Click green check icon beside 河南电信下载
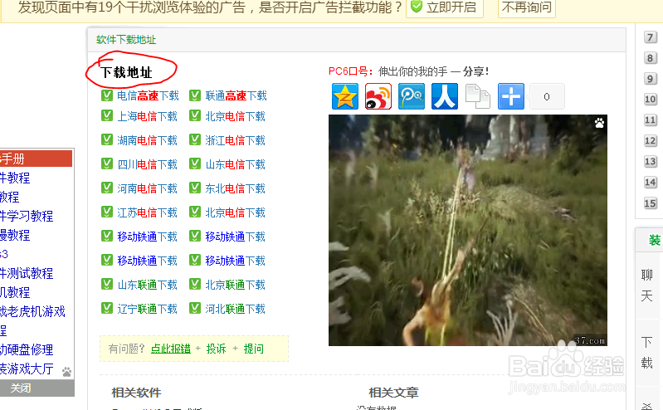Viewport: 663px width, 410px height. coord(107,188)
